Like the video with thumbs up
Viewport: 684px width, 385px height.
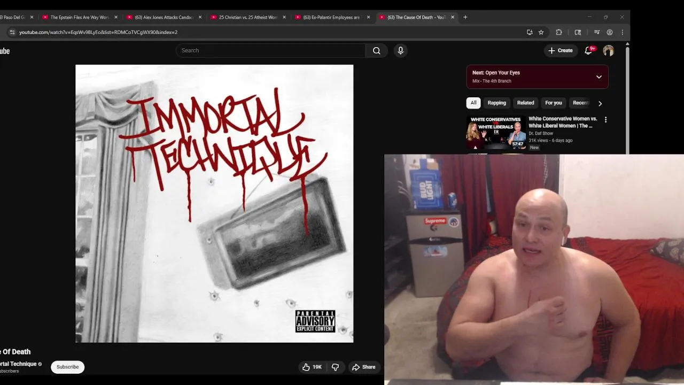point(312,367)
